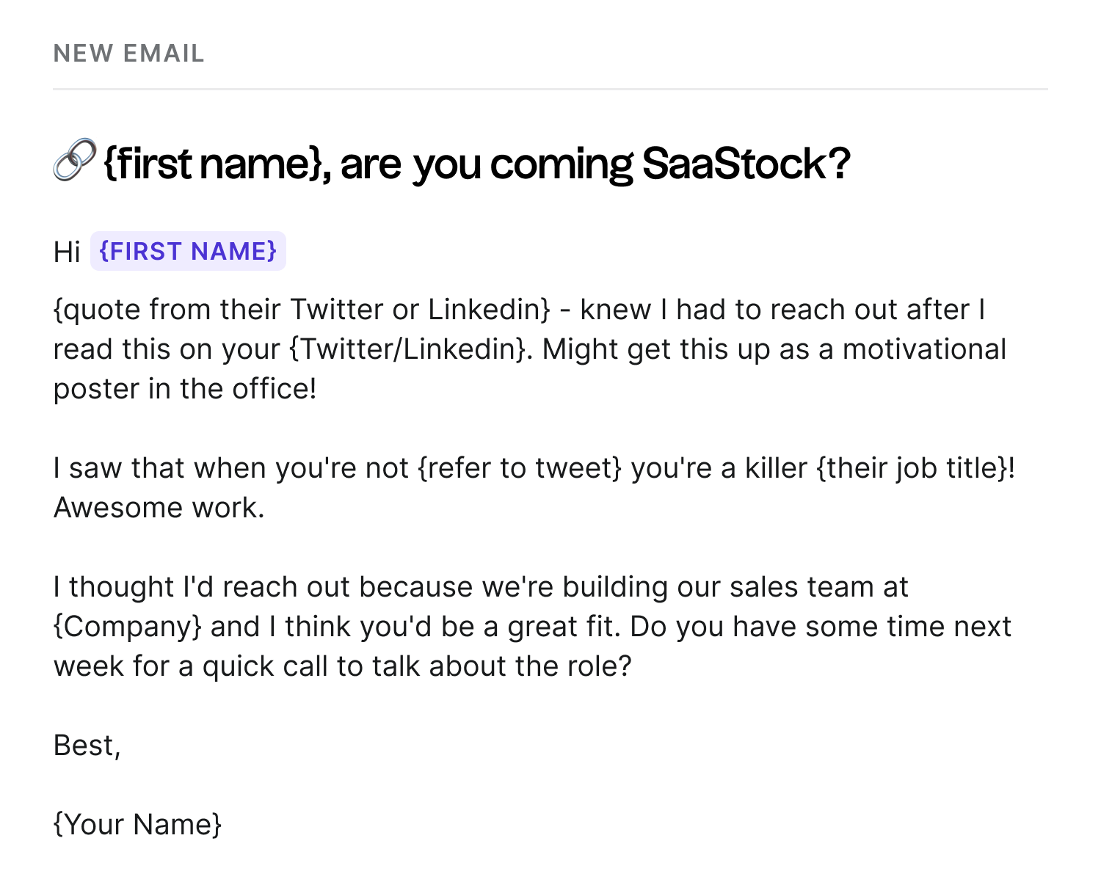The height and width of the screenshot is (896, 1101).
Task: Click the divider line under NEW EMAIL
Action: point(550,90)
